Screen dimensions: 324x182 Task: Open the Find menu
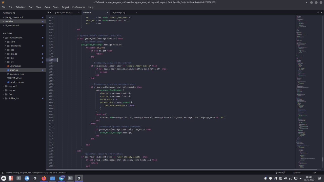pyautogui.click(x=31, y=7)
